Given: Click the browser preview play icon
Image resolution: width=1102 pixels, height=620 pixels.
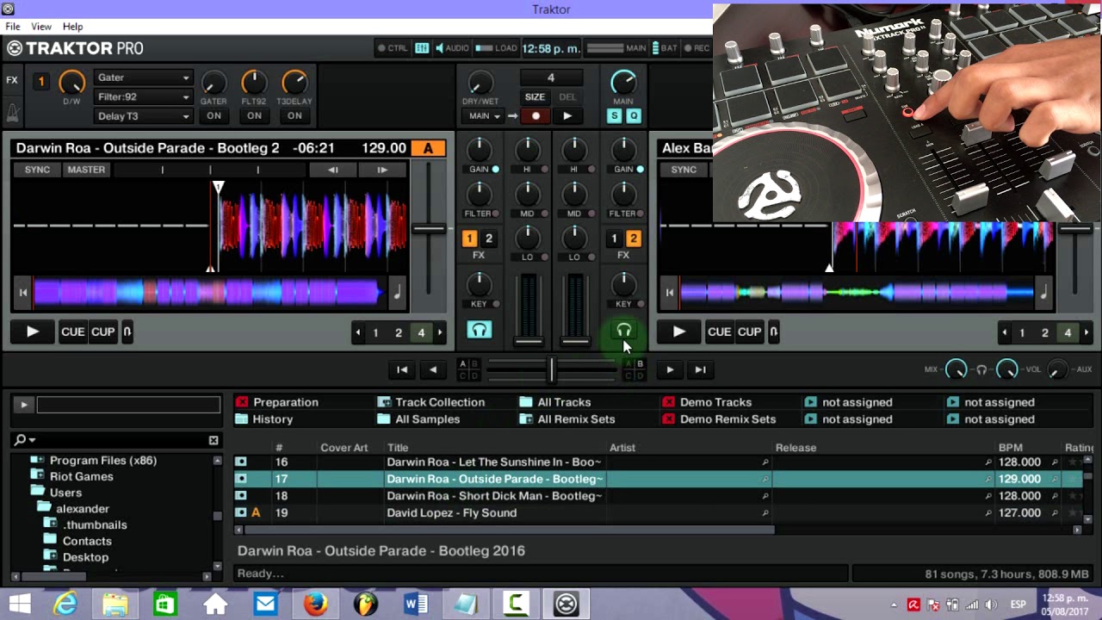Looking at the screenshot, I should coord(23,405).
